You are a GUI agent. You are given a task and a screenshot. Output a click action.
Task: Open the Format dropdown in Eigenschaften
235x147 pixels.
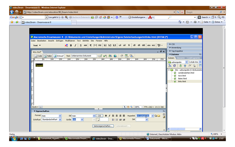click(x=60, y=116)
